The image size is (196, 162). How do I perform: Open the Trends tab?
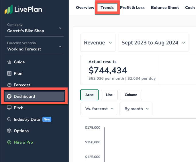click(107, 7)
